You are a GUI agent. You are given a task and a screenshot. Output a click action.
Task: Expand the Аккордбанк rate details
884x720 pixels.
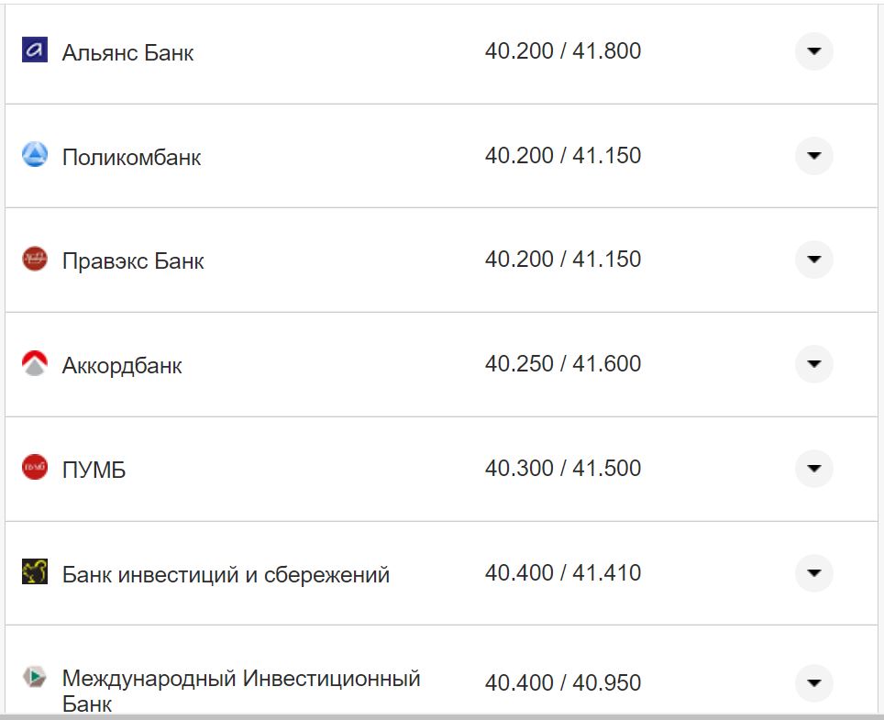pyautogui.click(x=812, y=364)
